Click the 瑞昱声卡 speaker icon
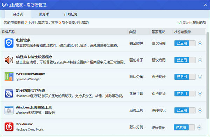The width and height of the screenshot is (210, 137). coord(9,60)
